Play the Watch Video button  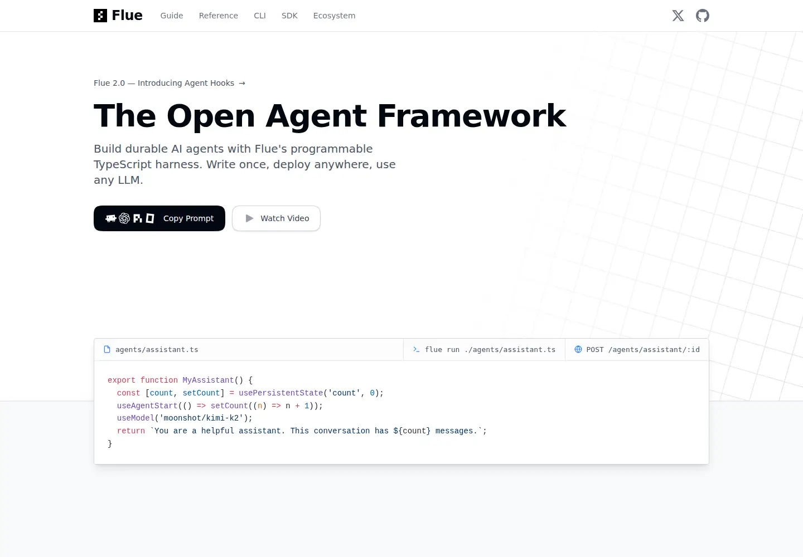click(276, 218)
